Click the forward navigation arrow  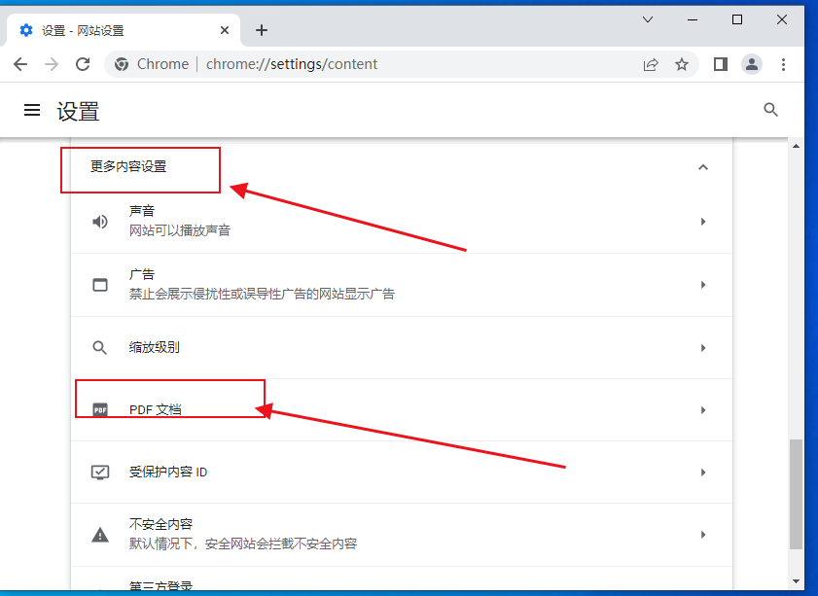point(52,64)
